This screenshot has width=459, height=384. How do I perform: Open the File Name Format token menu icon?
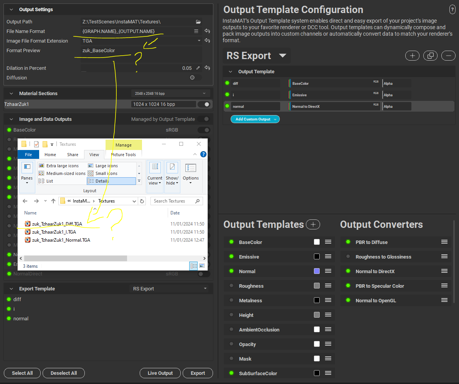click(196, 31)
